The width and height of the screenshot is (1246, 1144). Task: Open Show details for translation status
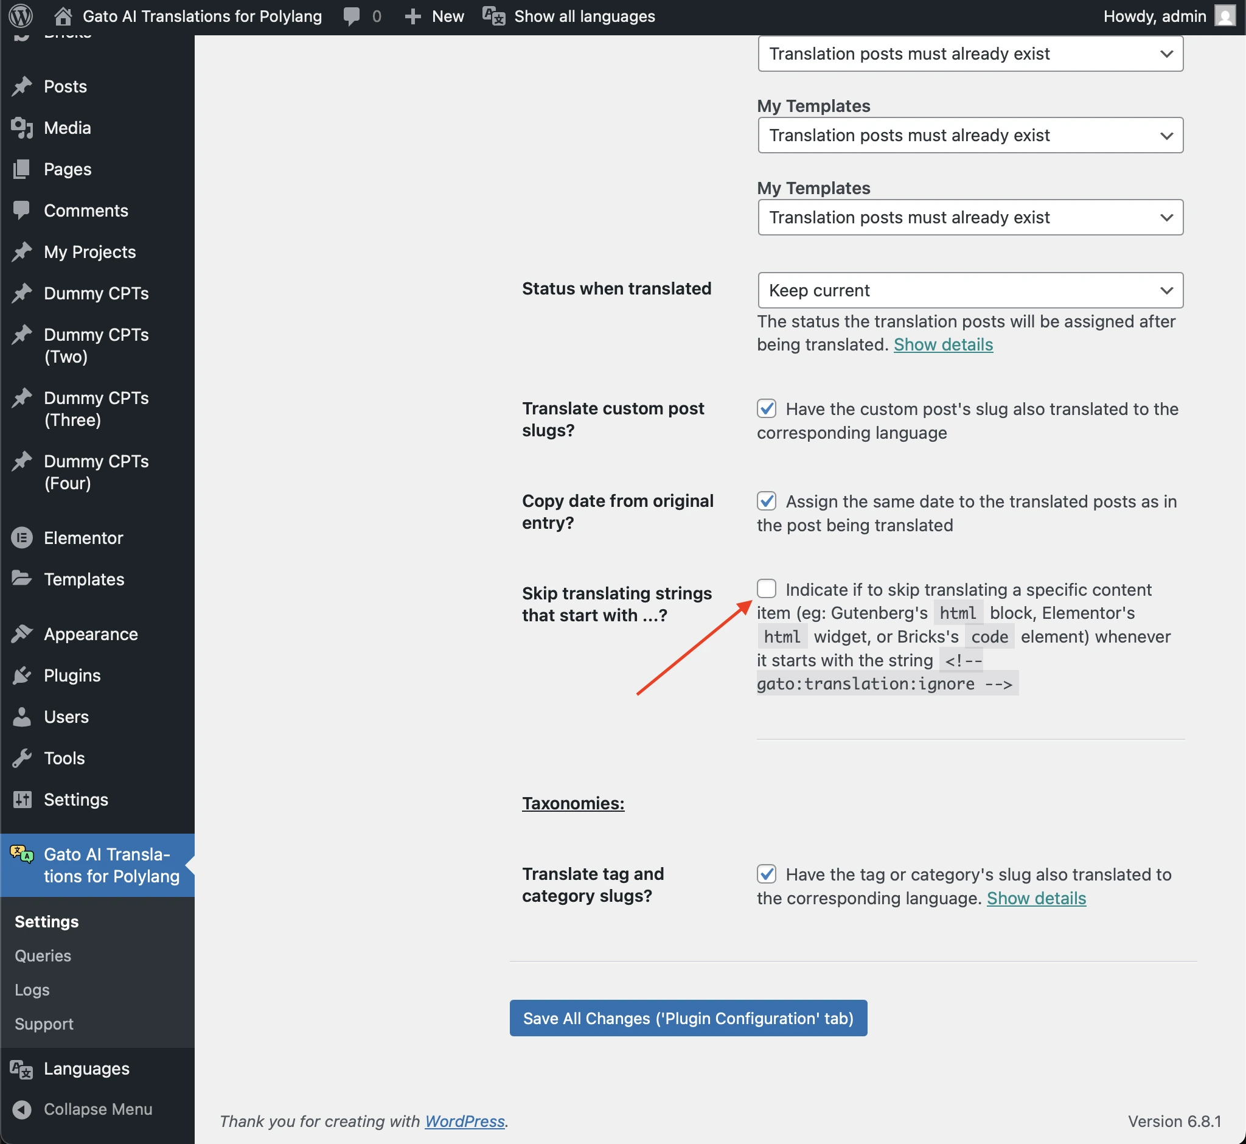pos(942,345)
